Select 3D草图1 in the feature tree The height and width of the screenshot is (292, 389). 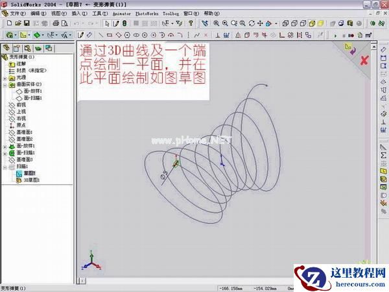[31, 180]
